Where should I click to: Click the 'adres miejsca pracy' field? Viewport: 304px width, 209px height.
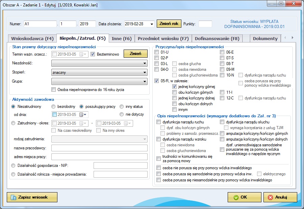point(99,157)
